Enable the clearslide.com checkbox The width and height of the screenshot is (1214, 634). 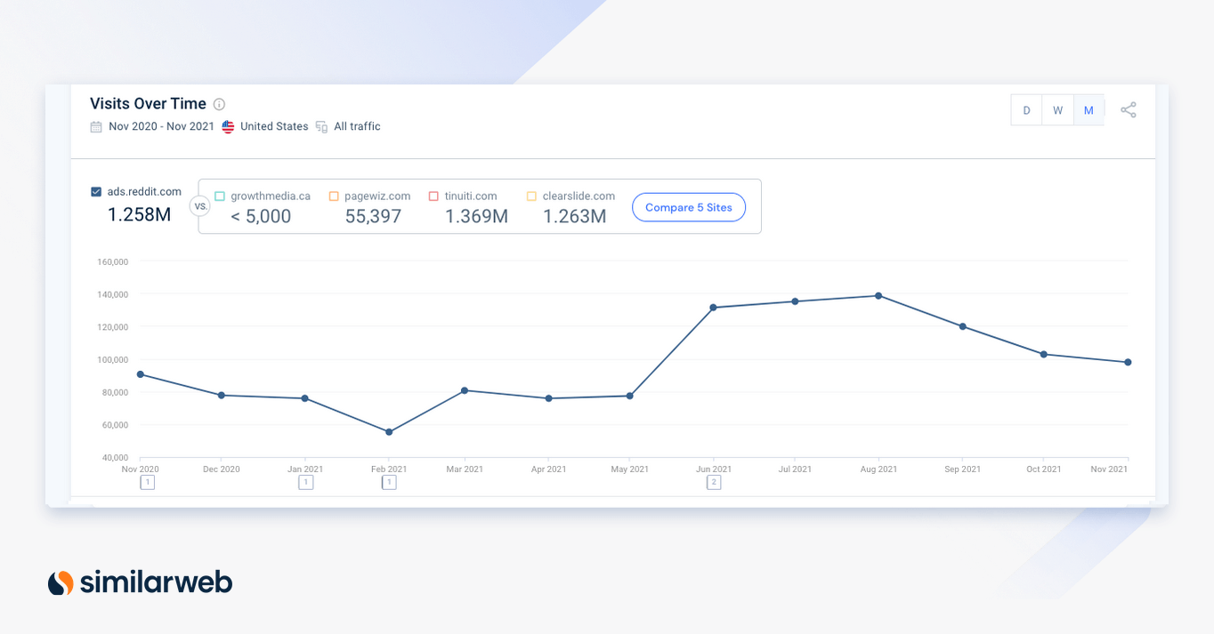click(531, 196)
